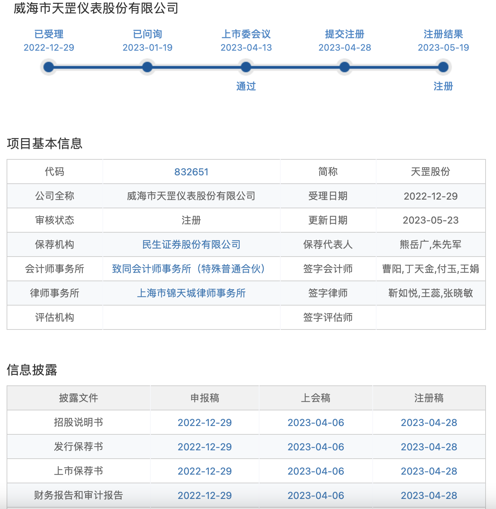Click the 申报稿 column header
496x509 pixels.
pos(205,398)
